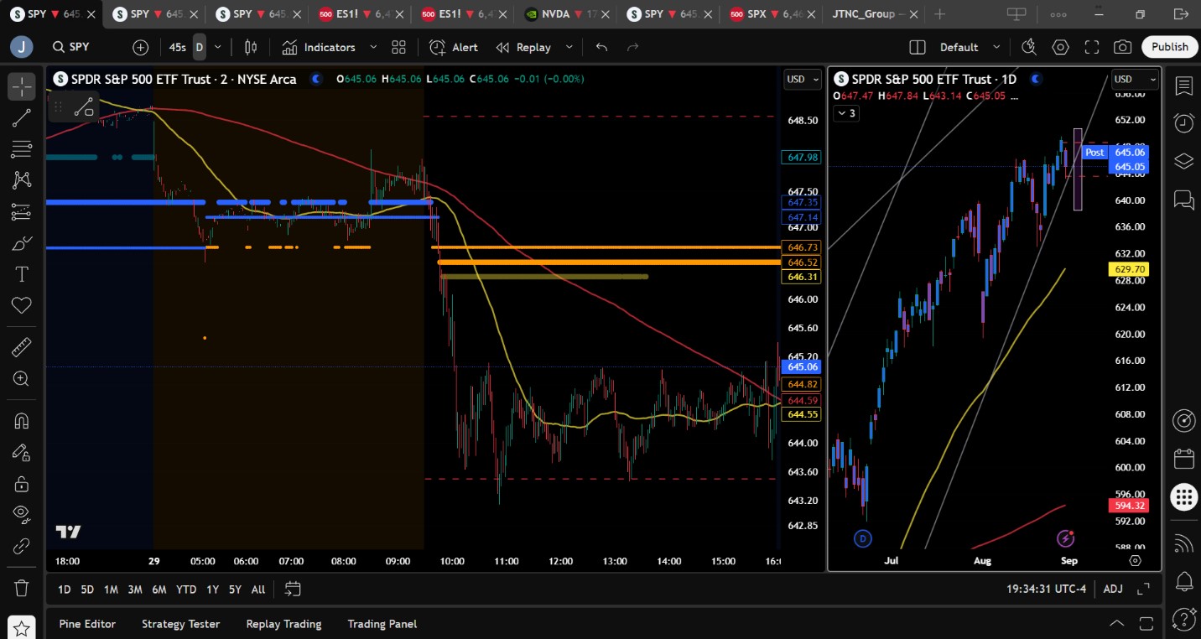Enter fullscreen mode
The image size is (1201, 639).
pos(1092,48)
